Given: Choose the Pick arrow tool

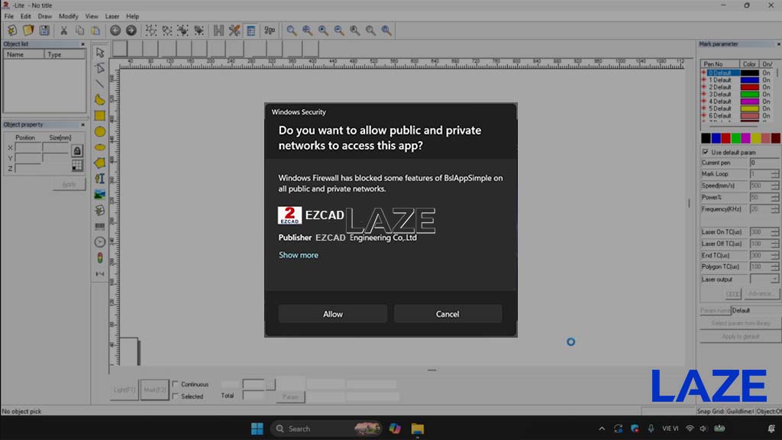Looking at the screenshot, I should click(100, 53).
